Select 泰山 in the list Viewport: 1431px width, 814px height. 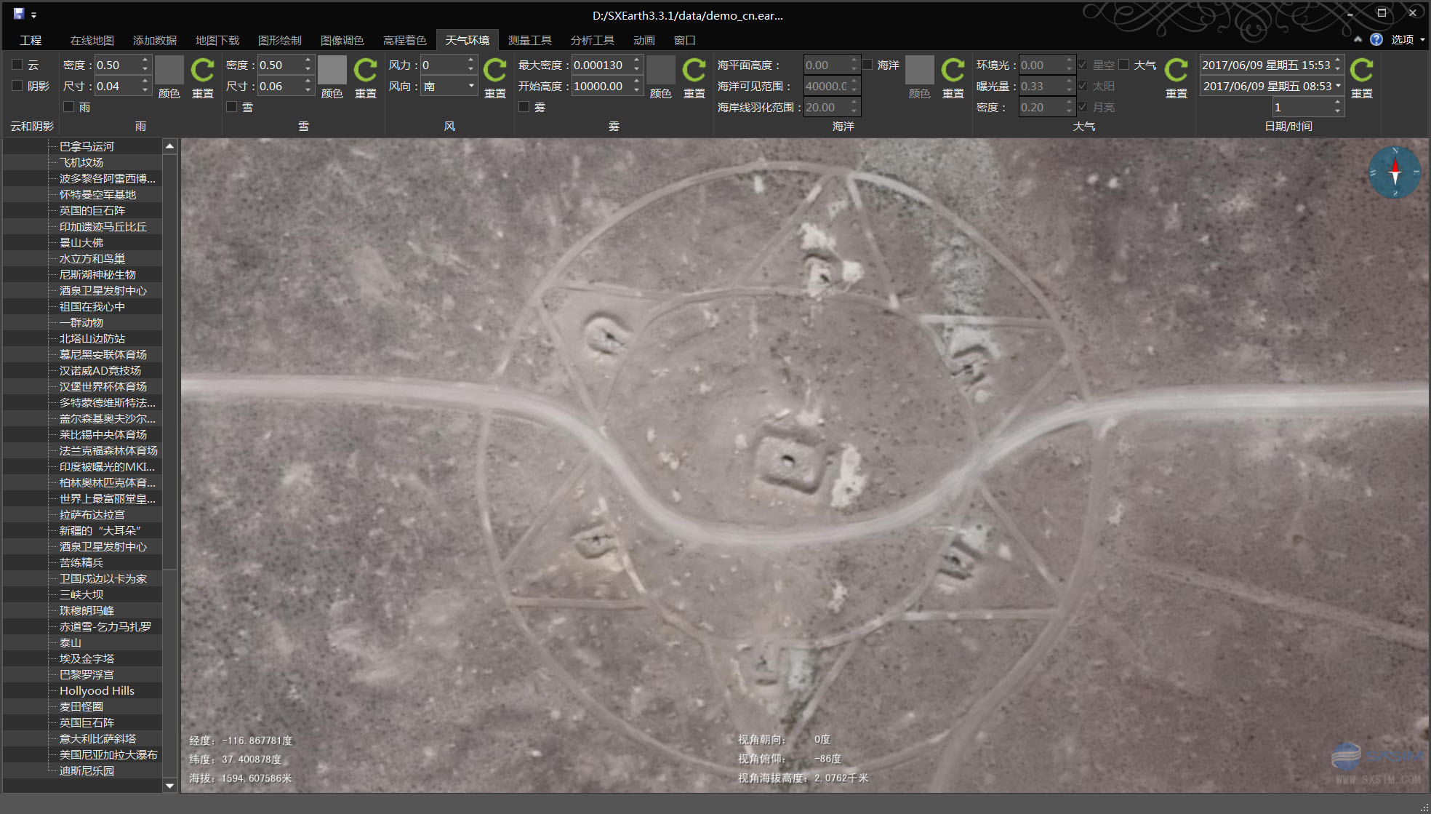pyautogui.click(x=71, y=642)
